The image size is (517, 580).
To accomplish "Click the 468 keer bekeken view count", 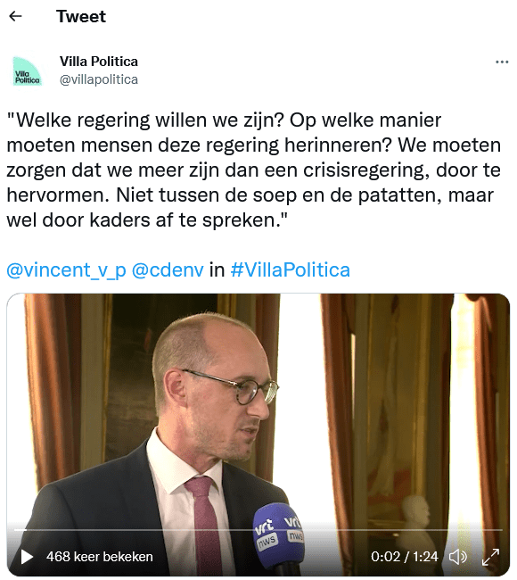I will pos(100,557).
